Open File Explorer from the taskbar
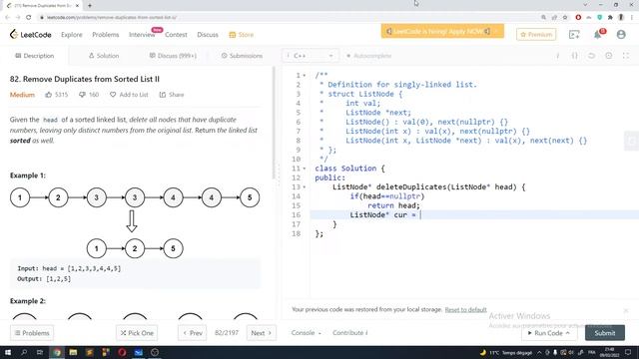639x359 pixels. (x=73, y=352)
